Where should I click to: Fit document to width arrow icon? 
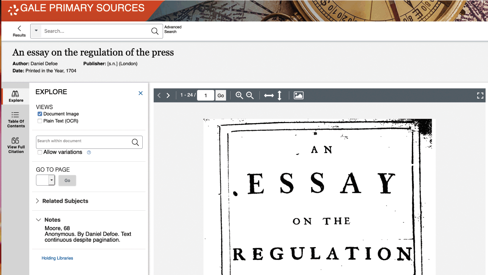(x=269, y=96)
